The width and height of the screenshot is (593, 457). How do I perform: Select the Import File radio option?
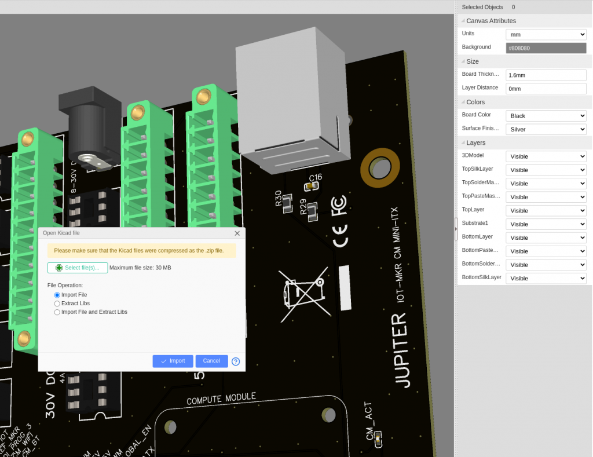[x=57, y=295]
